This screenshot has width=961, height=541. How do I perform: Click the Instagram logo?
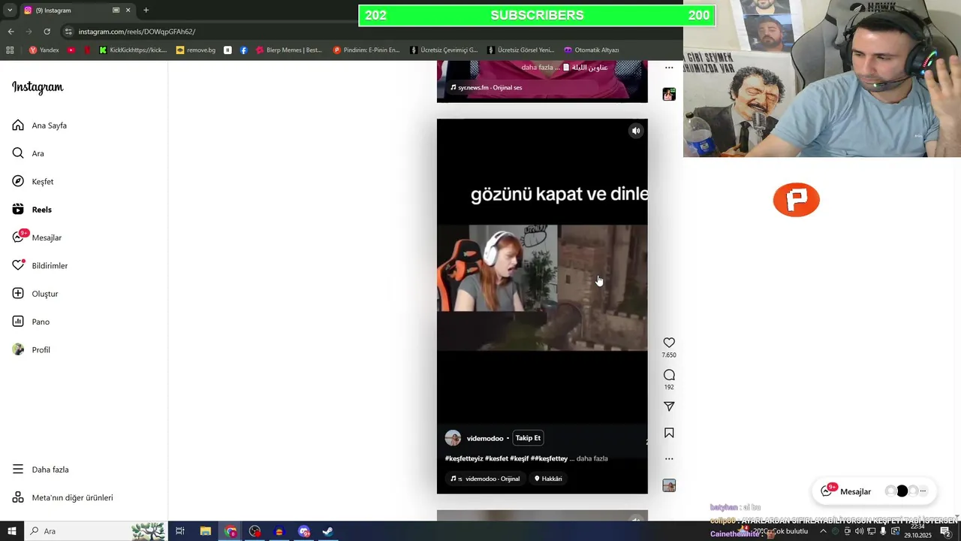(38, 88)
